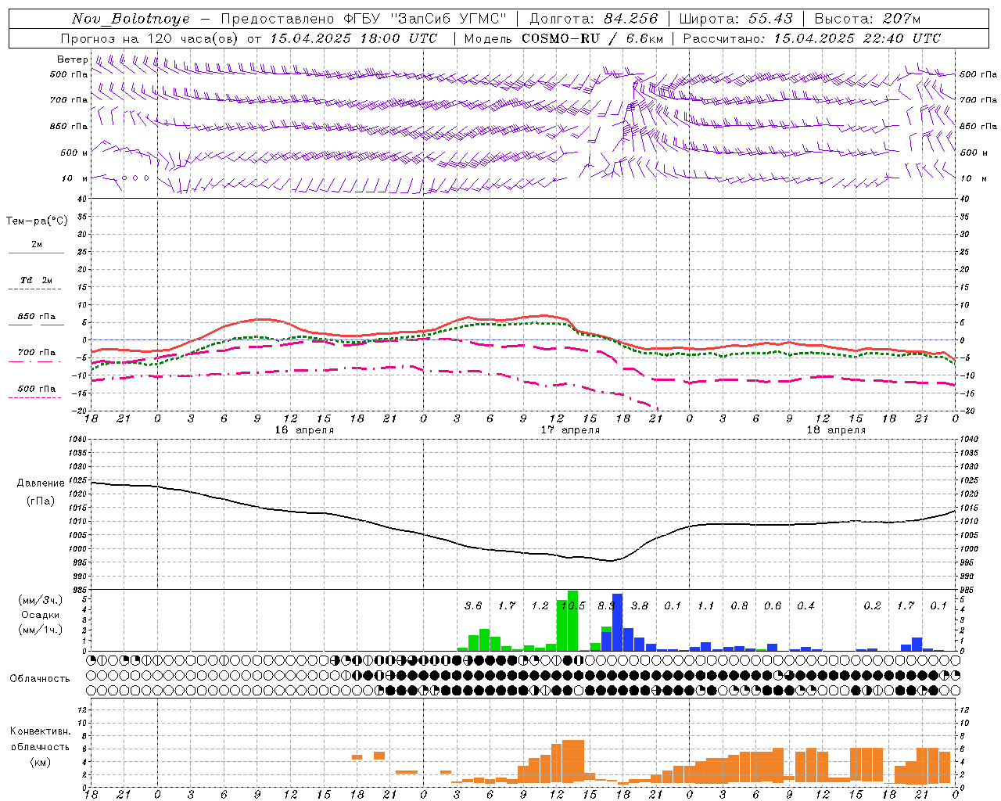Click the tallest blue precipitation bar
1001x801 pixels.
(x=617, y=623)
